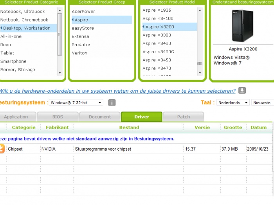Click the Datum column header
Screen dimensions: 274x205
tap(259, 127)
